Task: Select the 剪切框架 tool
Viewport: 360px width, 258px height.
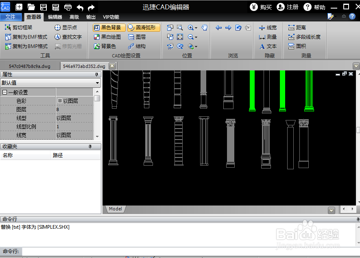Action: 18,28
